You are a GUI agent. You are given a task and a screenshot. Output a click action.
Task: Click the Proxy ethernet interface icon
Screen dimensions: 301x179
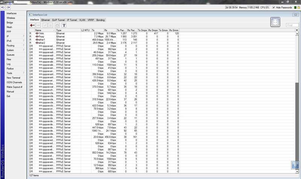[37, 36]
